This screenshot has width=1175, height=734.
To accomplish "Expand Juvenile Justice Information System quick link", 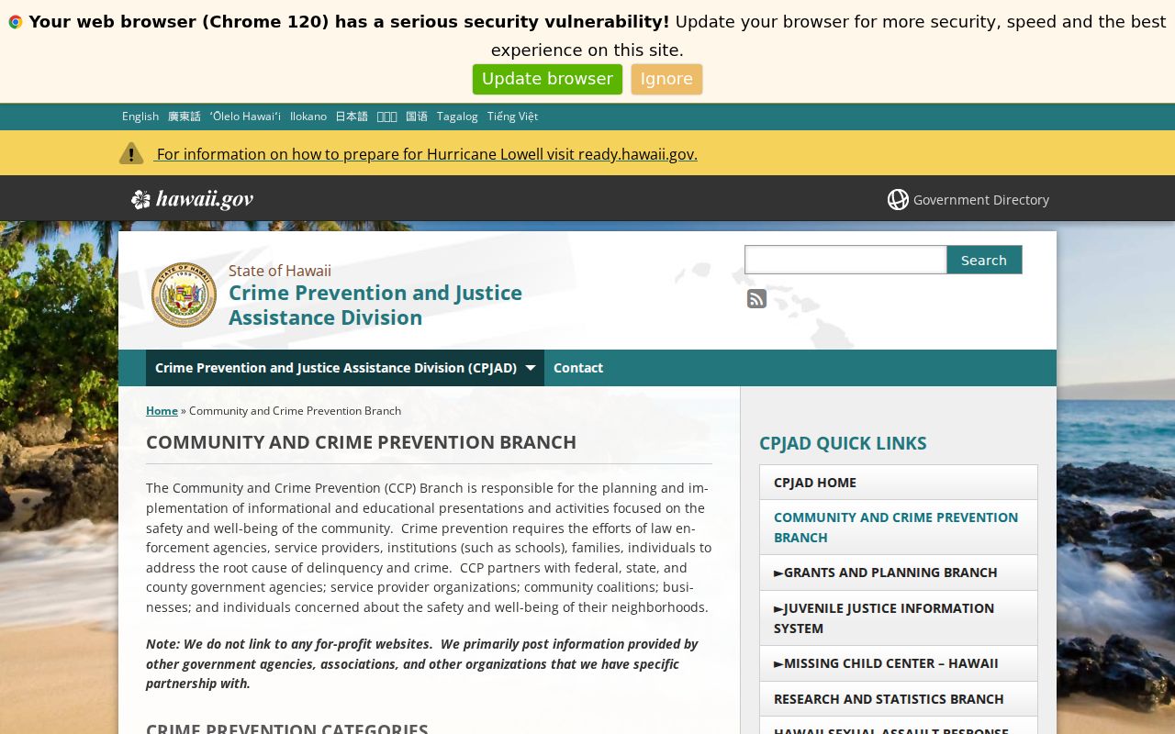I will (x=898, y=618).
